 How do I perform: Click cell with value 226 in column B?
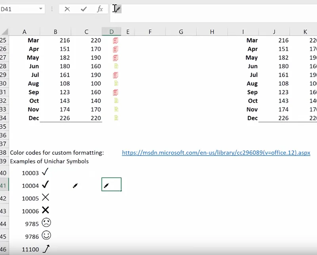click(64, 118)
